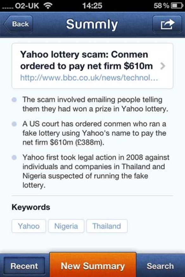Open the Search tab
The image size is (185, 277).
point(160,266)
